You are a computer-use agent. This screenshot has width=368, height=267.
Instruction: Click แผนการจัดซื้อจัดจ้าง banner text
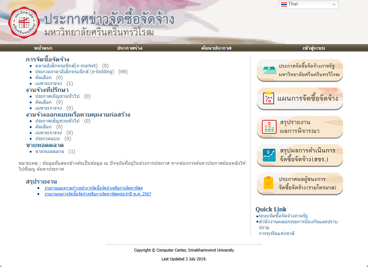[307, 99]
